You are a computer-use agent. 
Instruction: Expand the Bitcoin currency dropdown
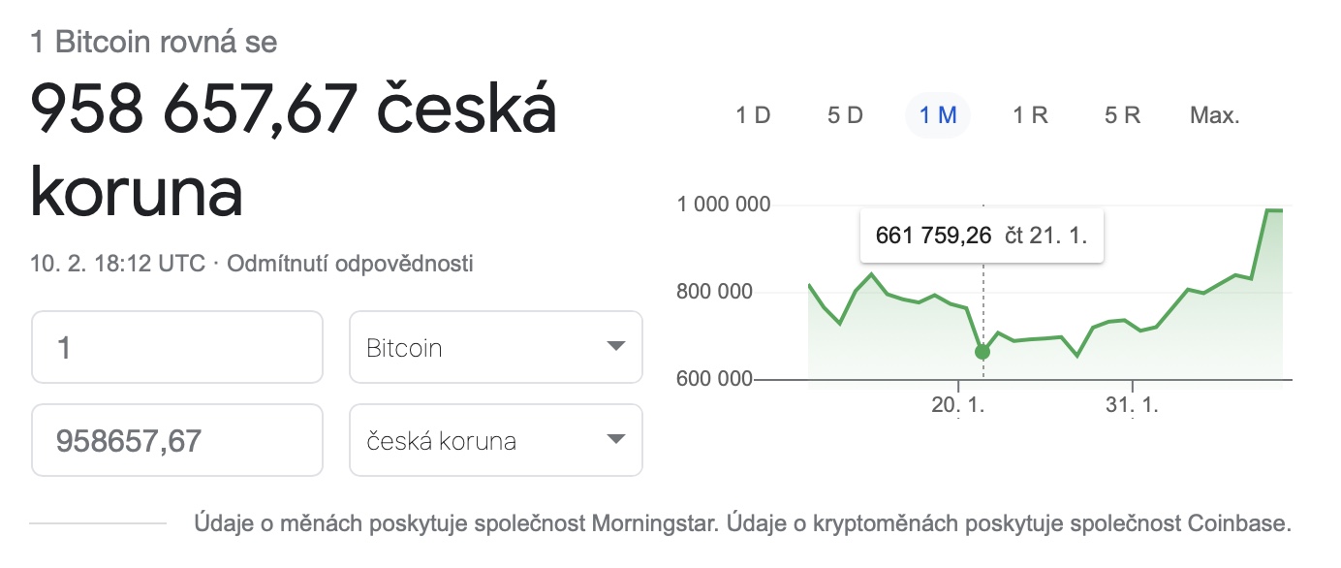click(495, 347)
